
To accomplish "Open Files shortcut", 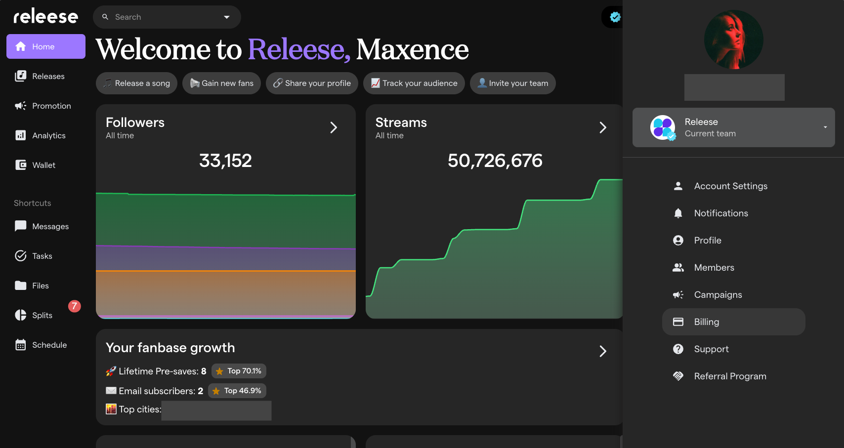I will (x=46, y=285).
